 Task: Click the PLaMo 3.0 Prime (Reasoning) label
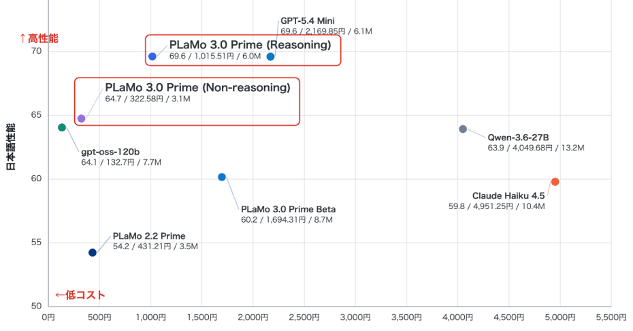pos(250,45)
